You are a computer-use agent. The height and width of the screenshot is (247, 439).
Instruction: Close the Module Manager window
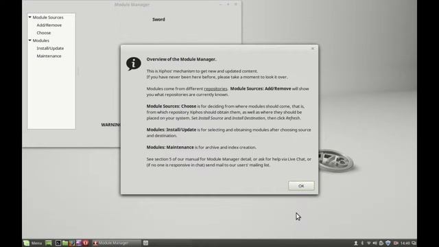[x=236, y=5]
